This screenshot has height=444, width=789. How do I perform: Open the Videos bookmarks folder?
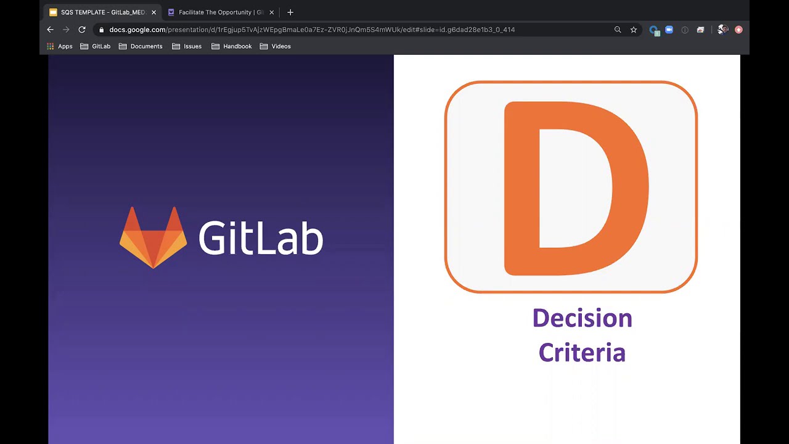(x=275, y=46)
